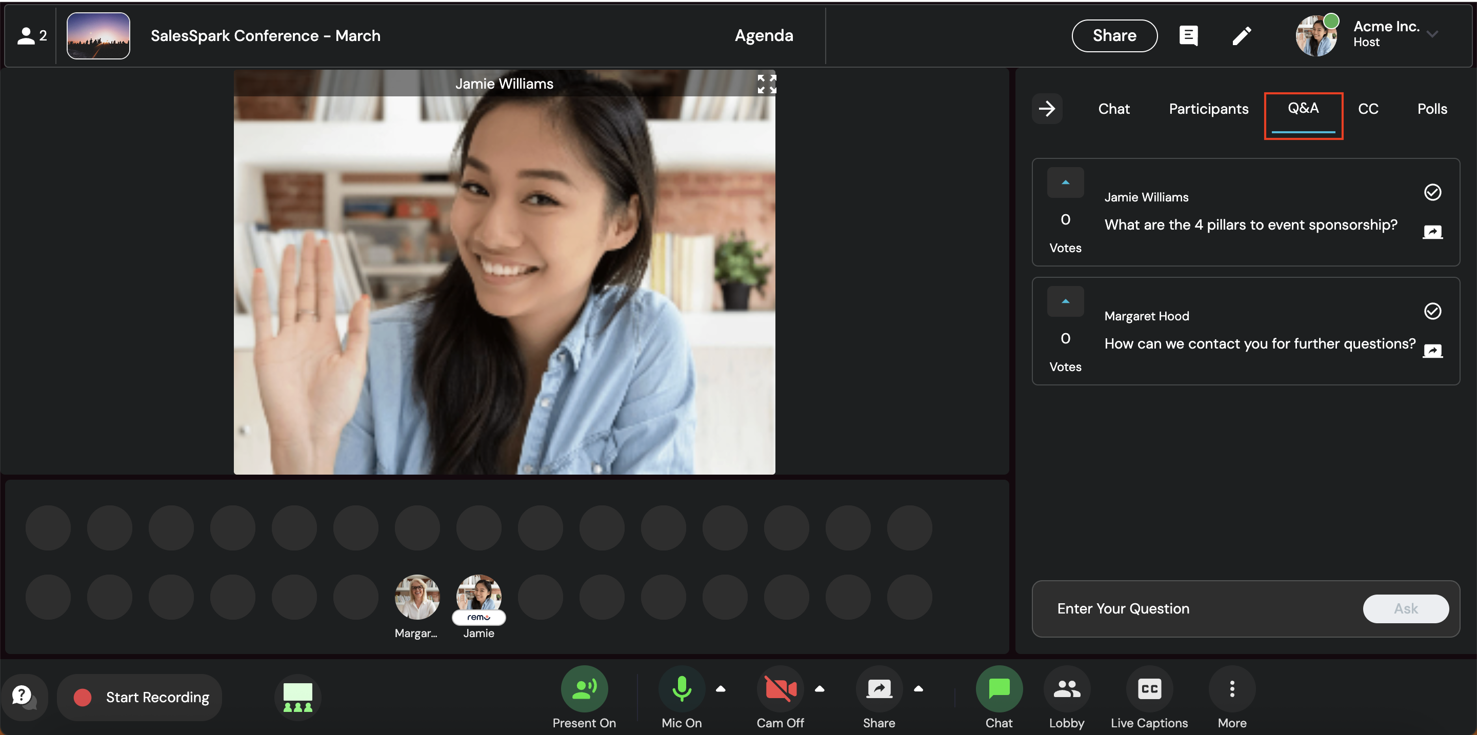Viewport: 1477px width, 735px height.
Task: Open the notes icon in header
Action: point(1188,35)
